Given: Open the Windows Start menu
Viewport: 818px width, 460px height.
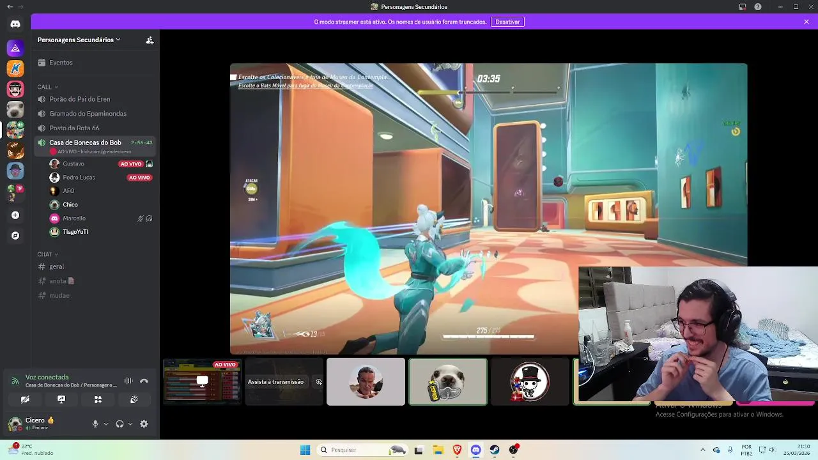Looking at the screenshot, I should click(305, 450).
